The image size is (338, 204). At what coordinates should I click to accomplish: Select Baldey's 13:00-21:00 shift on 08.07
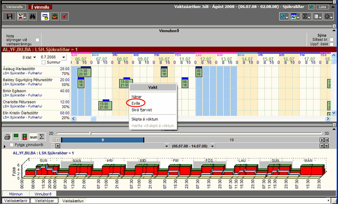click(126, 83)
